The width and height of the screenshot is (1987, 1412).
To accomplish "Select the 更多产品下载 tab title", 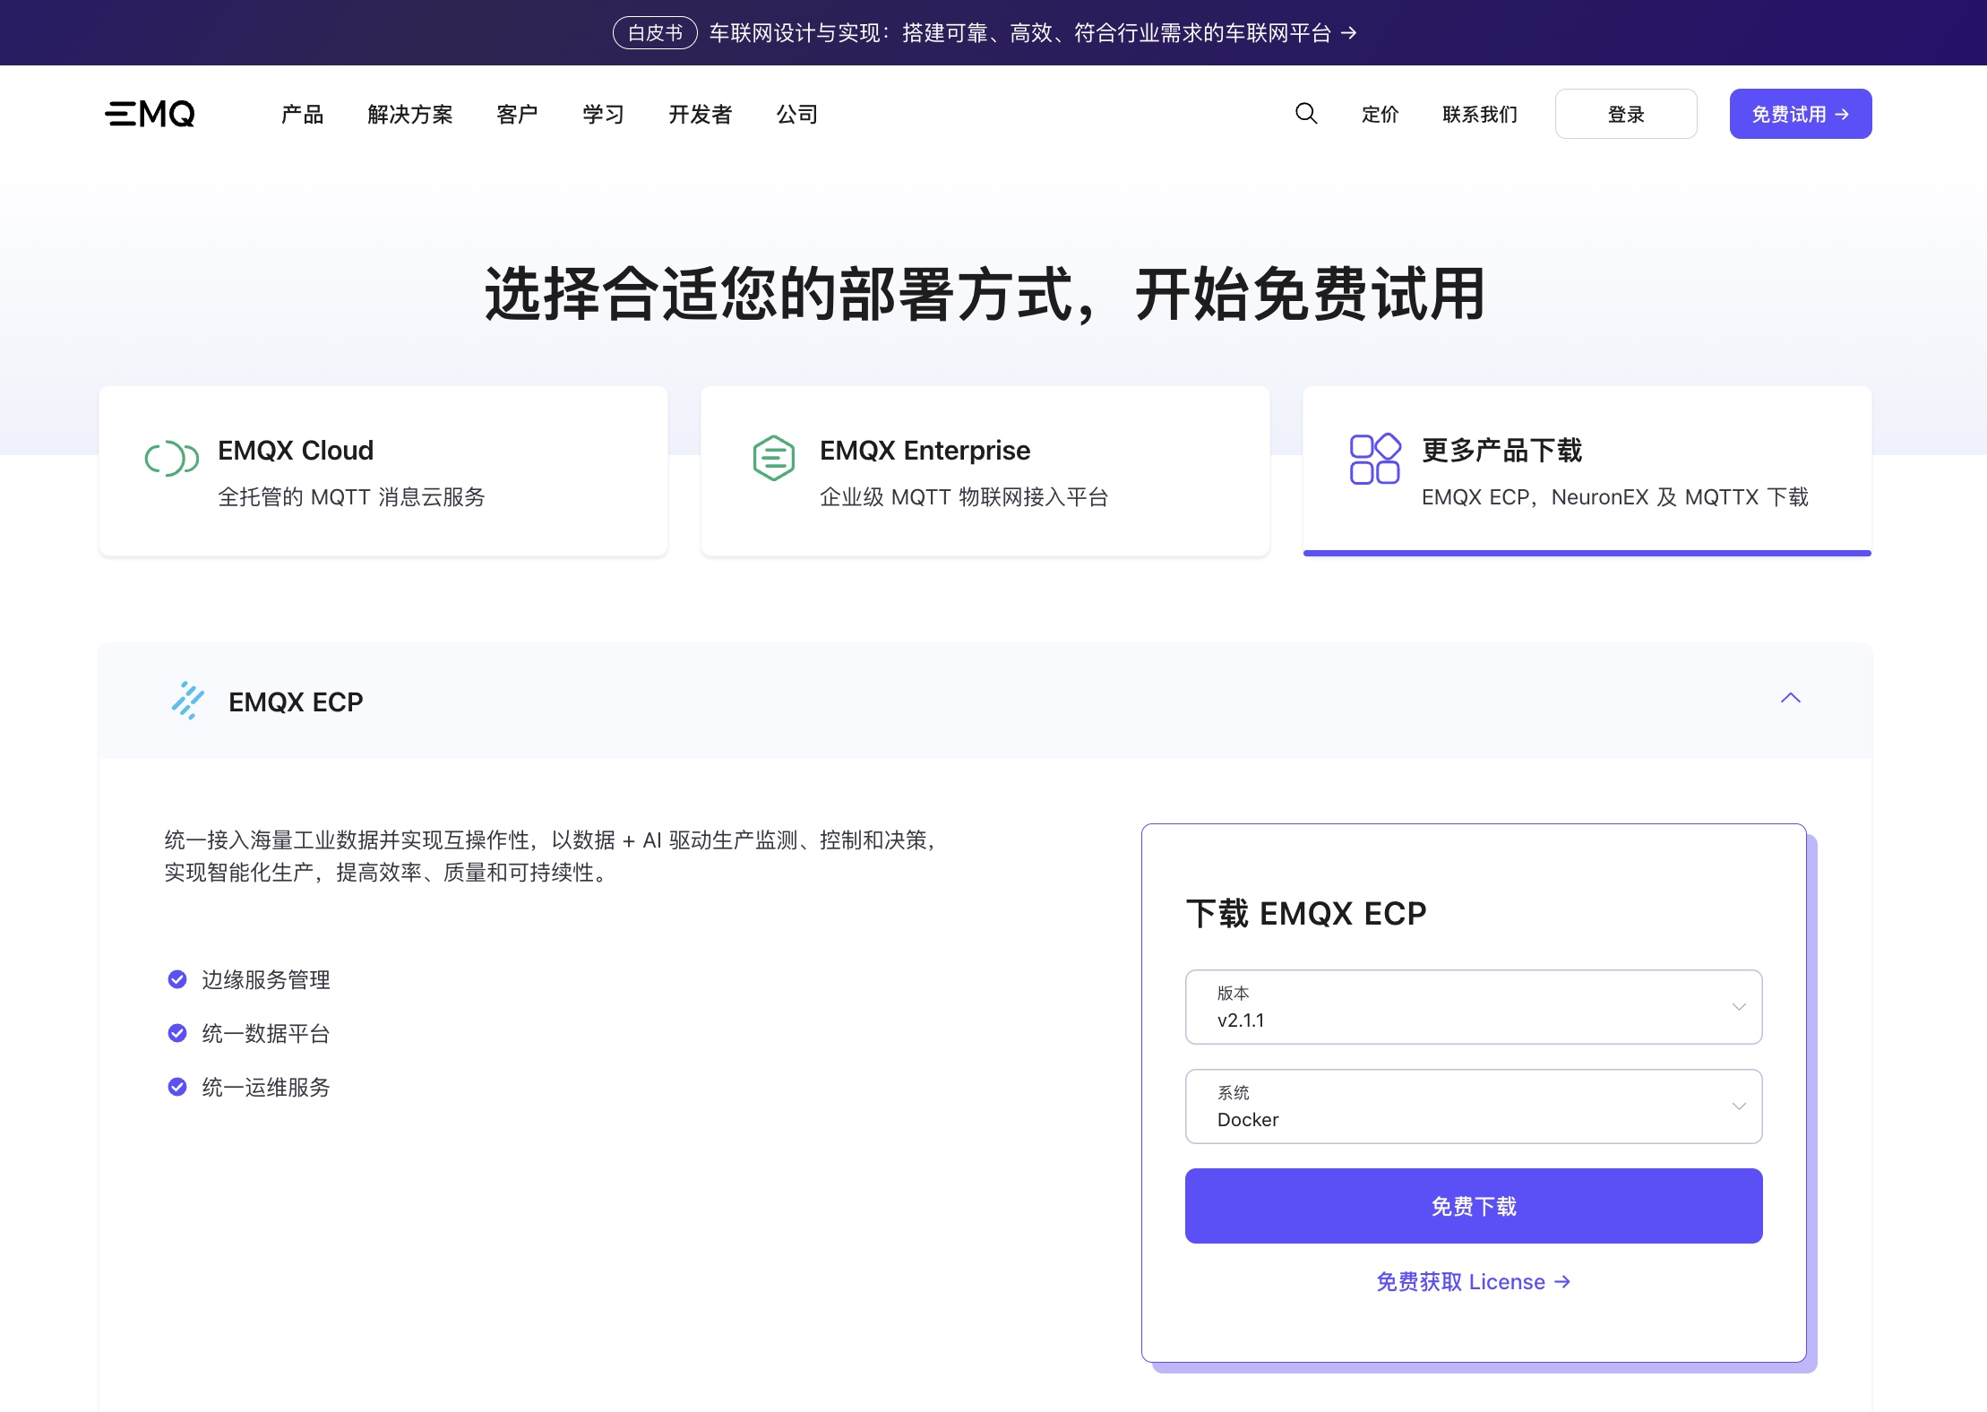I will coord(1502,451).
